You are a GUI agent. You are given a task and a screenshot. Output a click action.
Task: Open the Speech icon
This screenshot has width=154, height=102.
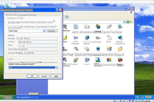tap(76, 60)
